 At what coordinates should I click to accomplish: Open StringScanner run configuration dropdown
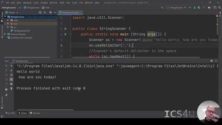(x=177, y=8)
